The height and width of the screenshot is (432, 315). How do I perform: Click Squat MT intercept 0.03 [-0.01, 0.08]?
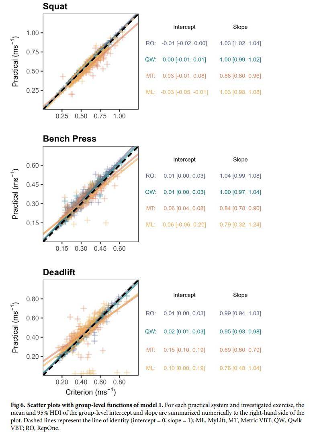click(x=184, y=76)
